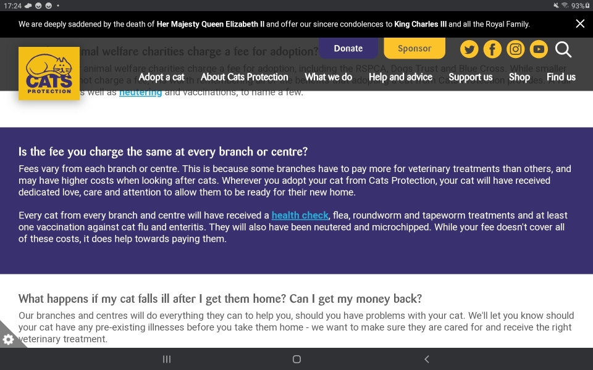Open the Cats Protection YouTube channel
Image resolution: width=593 pixels, height=370 pixels.
pyautogui.click(x=539, y=49)
